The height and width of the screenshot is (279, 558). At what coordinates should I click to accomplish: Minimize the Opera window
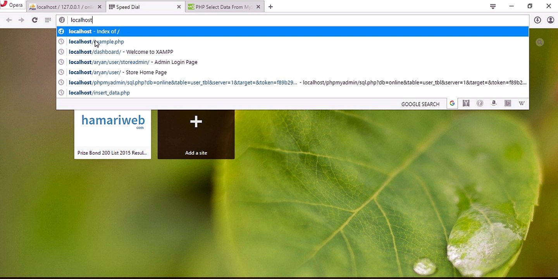point(511,6)
